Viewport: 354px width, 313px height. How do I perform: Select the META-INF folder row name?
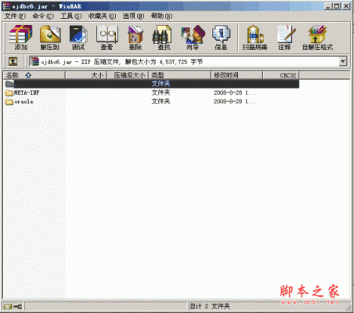tap(27, 92)
